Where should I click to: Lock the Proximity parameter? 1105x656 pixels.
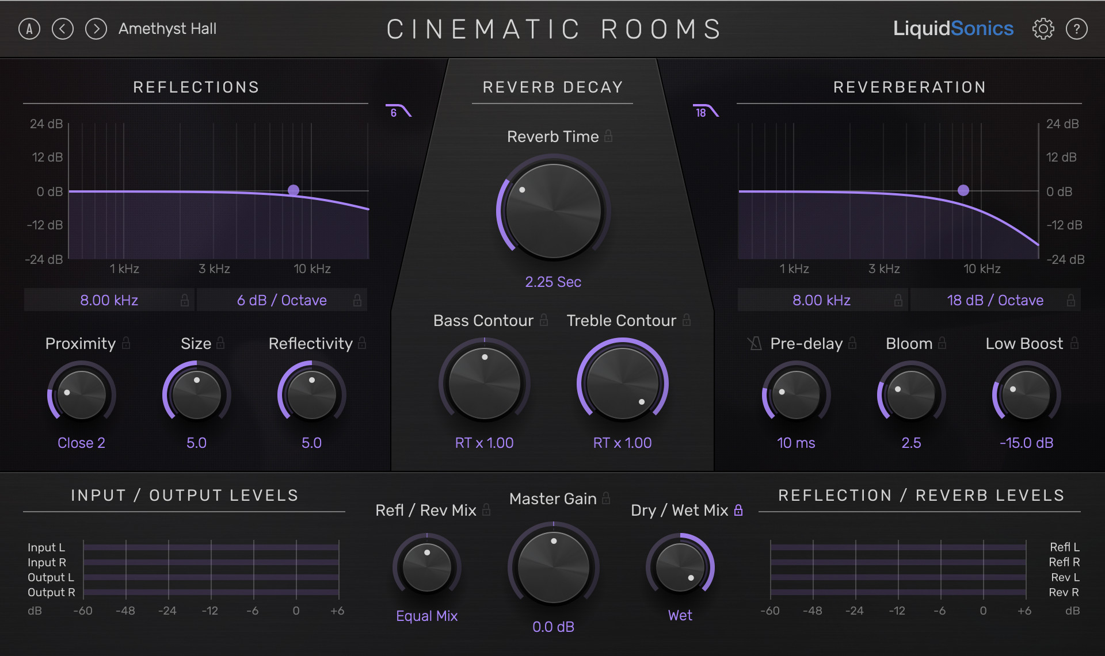point(126,343)
